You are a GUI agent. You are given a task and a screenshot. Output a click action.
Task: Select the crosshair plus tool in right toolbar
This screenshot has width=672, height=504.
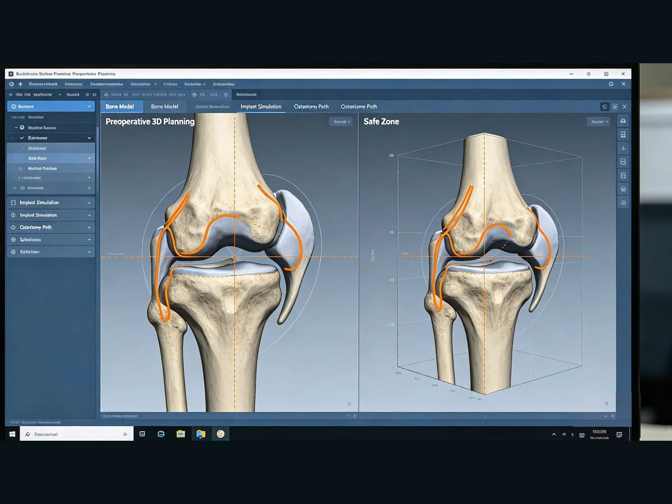623,148
